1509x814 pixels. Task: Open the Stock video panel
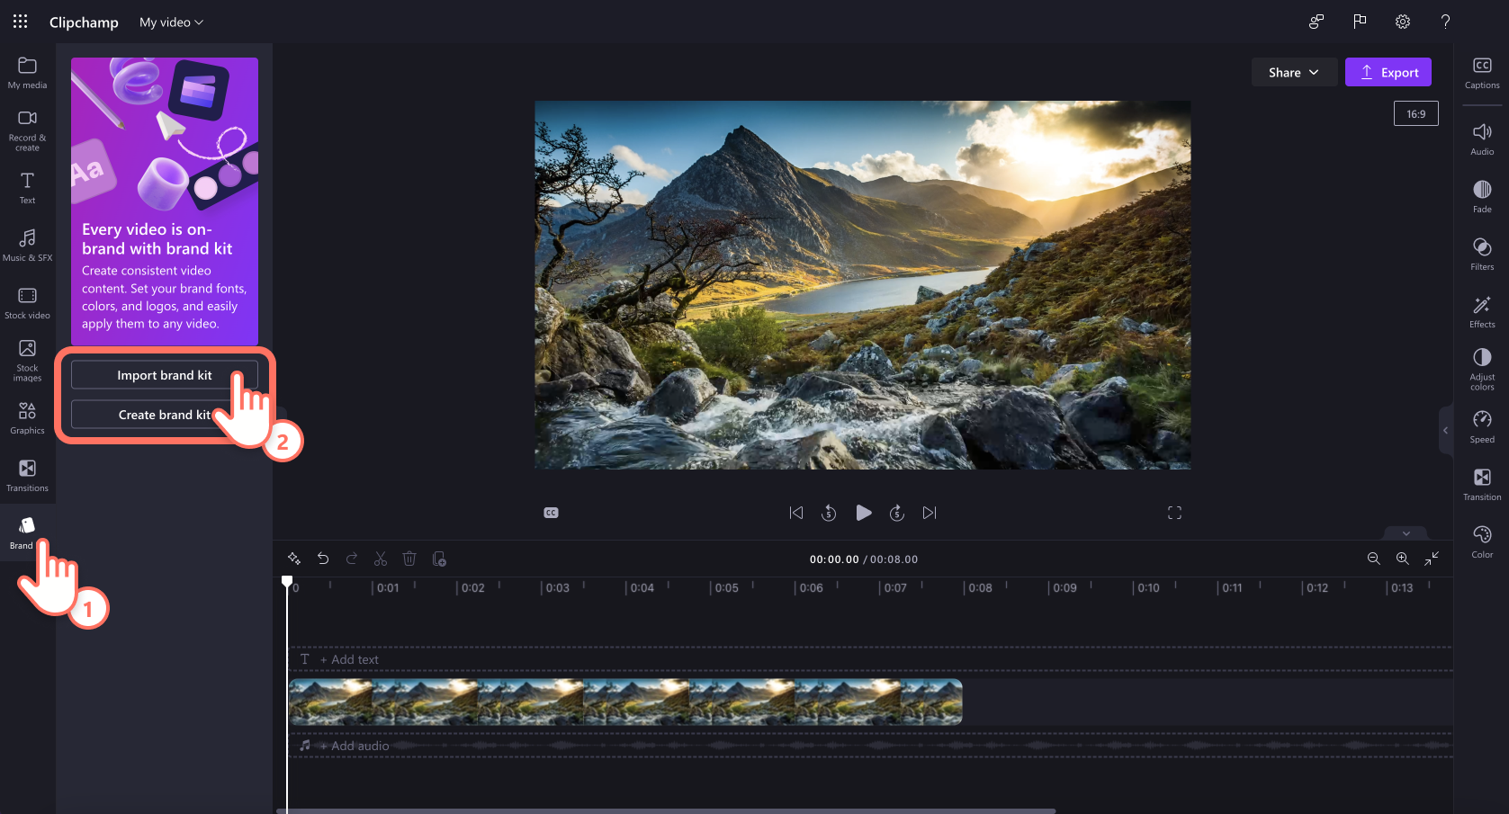pos(27,301)
